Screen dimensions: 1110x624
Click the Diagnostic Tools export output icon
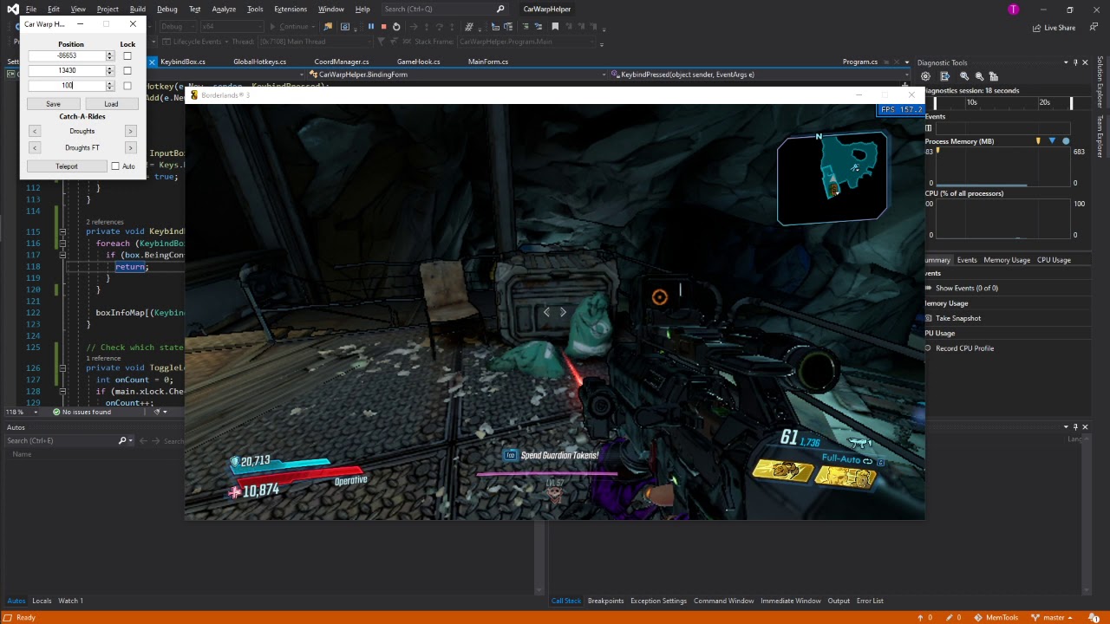pyautogui.click(x=944, y=76)
